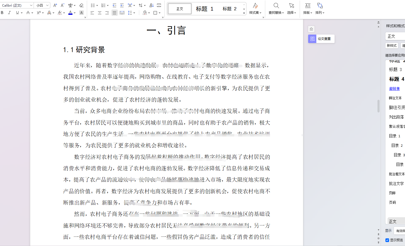Open 查找替换 find and replace
Screen dimensions: 405x246
[276, 9]
